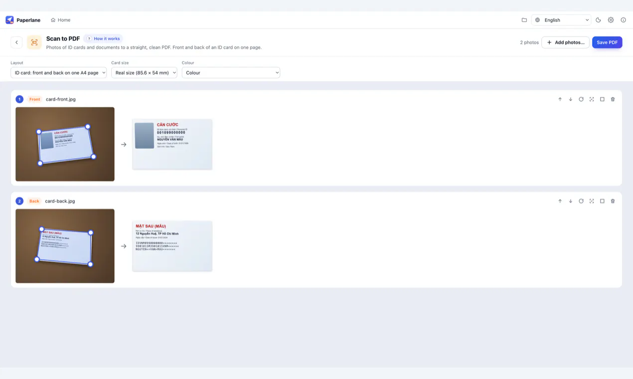Delete card-front.jpg with trash icon
Screen dimensions: 633x379
pyautogui.click(x=613, y=99)
